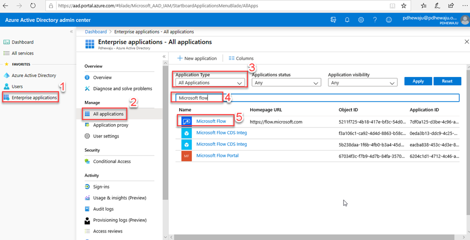Click https://flow.microsoft.com homepage URL
This screenshot has height=240, width=470.
point(276,122)
